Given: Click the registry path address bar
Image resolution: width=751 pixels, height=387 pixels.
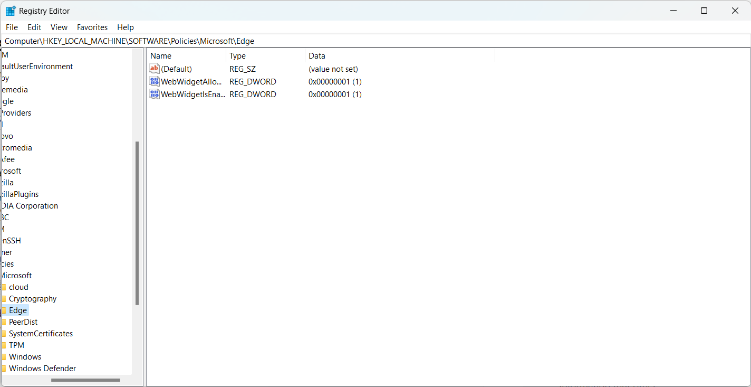Looking at the screenshot, I should (375, 41).
